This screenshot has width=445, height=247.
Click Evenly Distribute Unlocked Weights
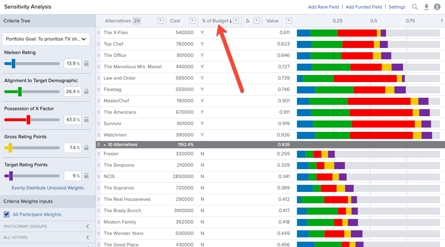coord(48,188)
